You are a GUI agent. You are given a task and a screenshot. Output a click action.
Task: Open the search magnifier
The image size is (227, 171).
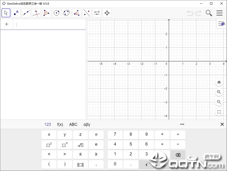click(x=209, y=13)
